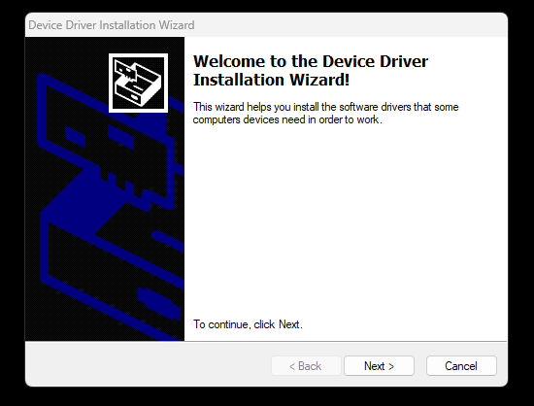Screen dimensions: 534x406
Task: Click the Welcome to the Device Driver heading
Action: tap(311, 71)
